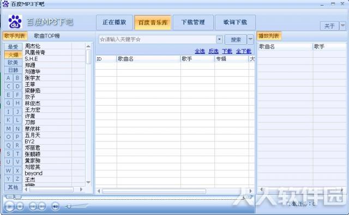This screenshot has width=349, height=215.
Task: Select artist 周杰伦 in the list
Action: [x=33, y=46]
